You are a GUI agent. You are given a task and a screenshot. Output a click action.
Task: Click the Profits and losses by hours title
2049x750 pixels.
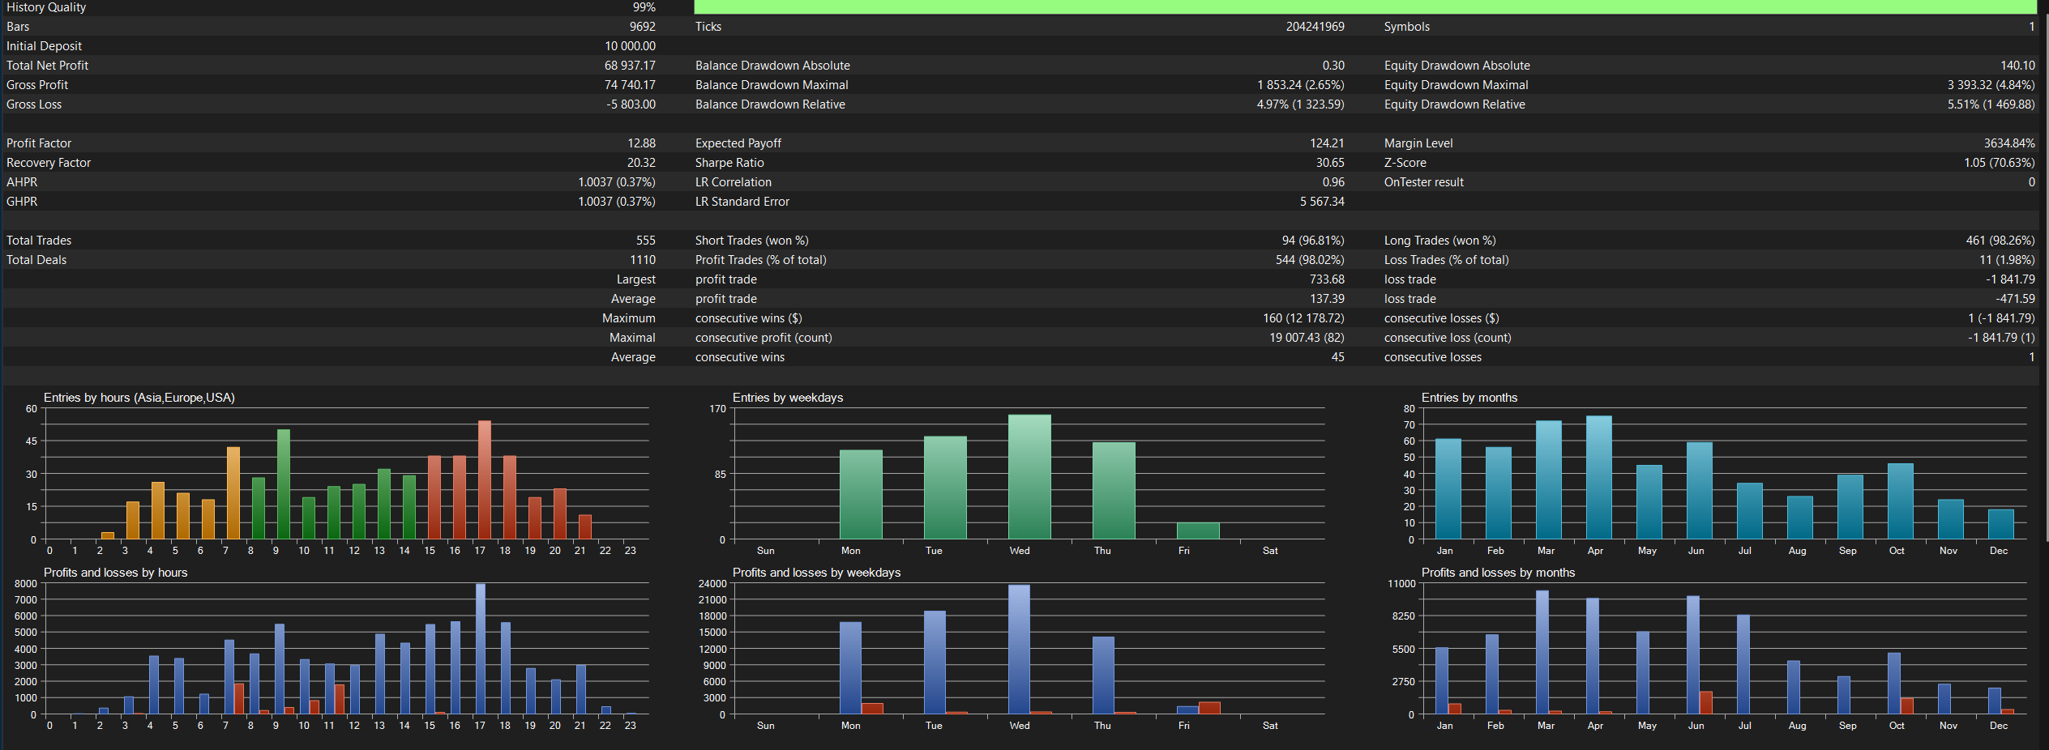pos(115,573)
